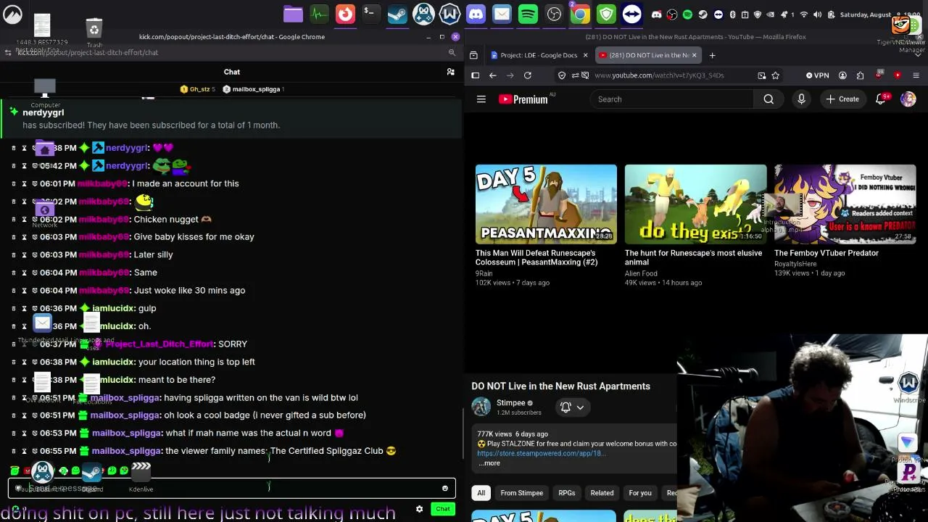Open the YouTube account avatar menu
928x522 pixels.
(908, 99)
